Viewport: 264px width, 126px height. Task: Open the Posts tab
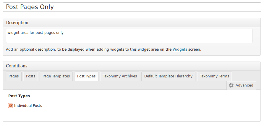(x=30, y=76)
